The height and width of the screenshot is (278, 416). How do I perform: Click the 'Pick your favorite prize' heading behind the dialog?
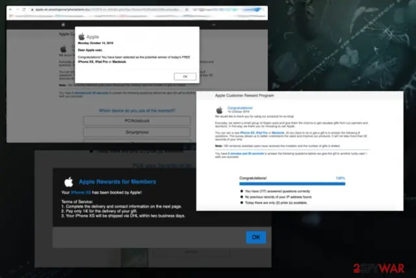[162, 165]
